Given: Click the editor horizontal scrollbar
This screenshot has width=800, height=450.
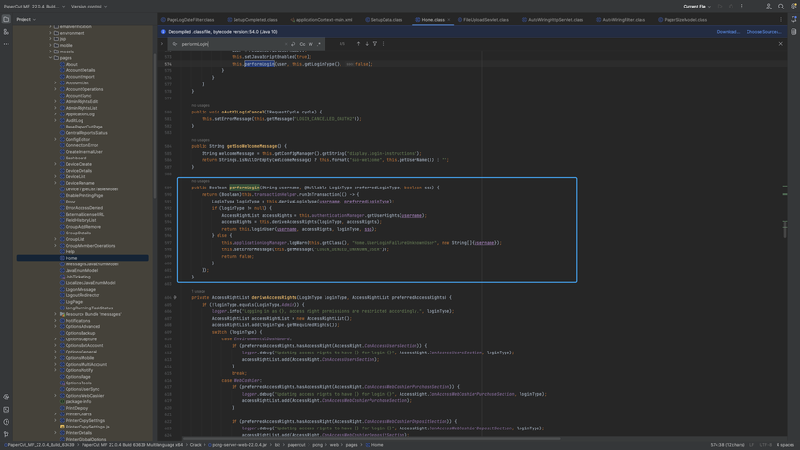Looking at the screenshot, I should tap(371, 438).
